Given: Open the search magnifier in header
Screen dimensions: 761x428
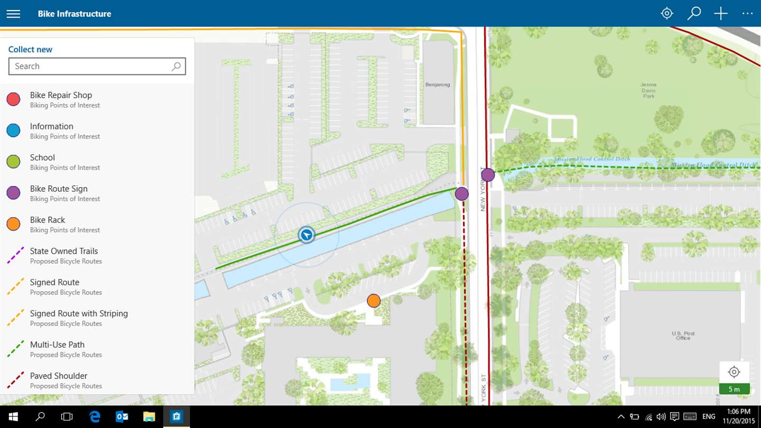Looking at the screenshot, I should [x=694, y=14].
